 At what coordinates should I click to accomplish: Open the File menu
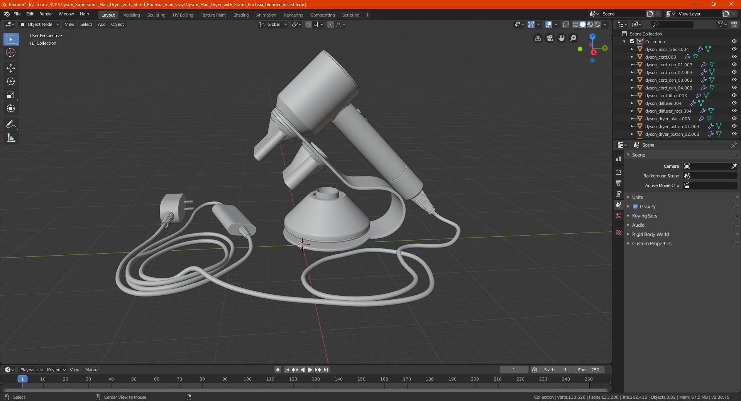tap(17, 14)
